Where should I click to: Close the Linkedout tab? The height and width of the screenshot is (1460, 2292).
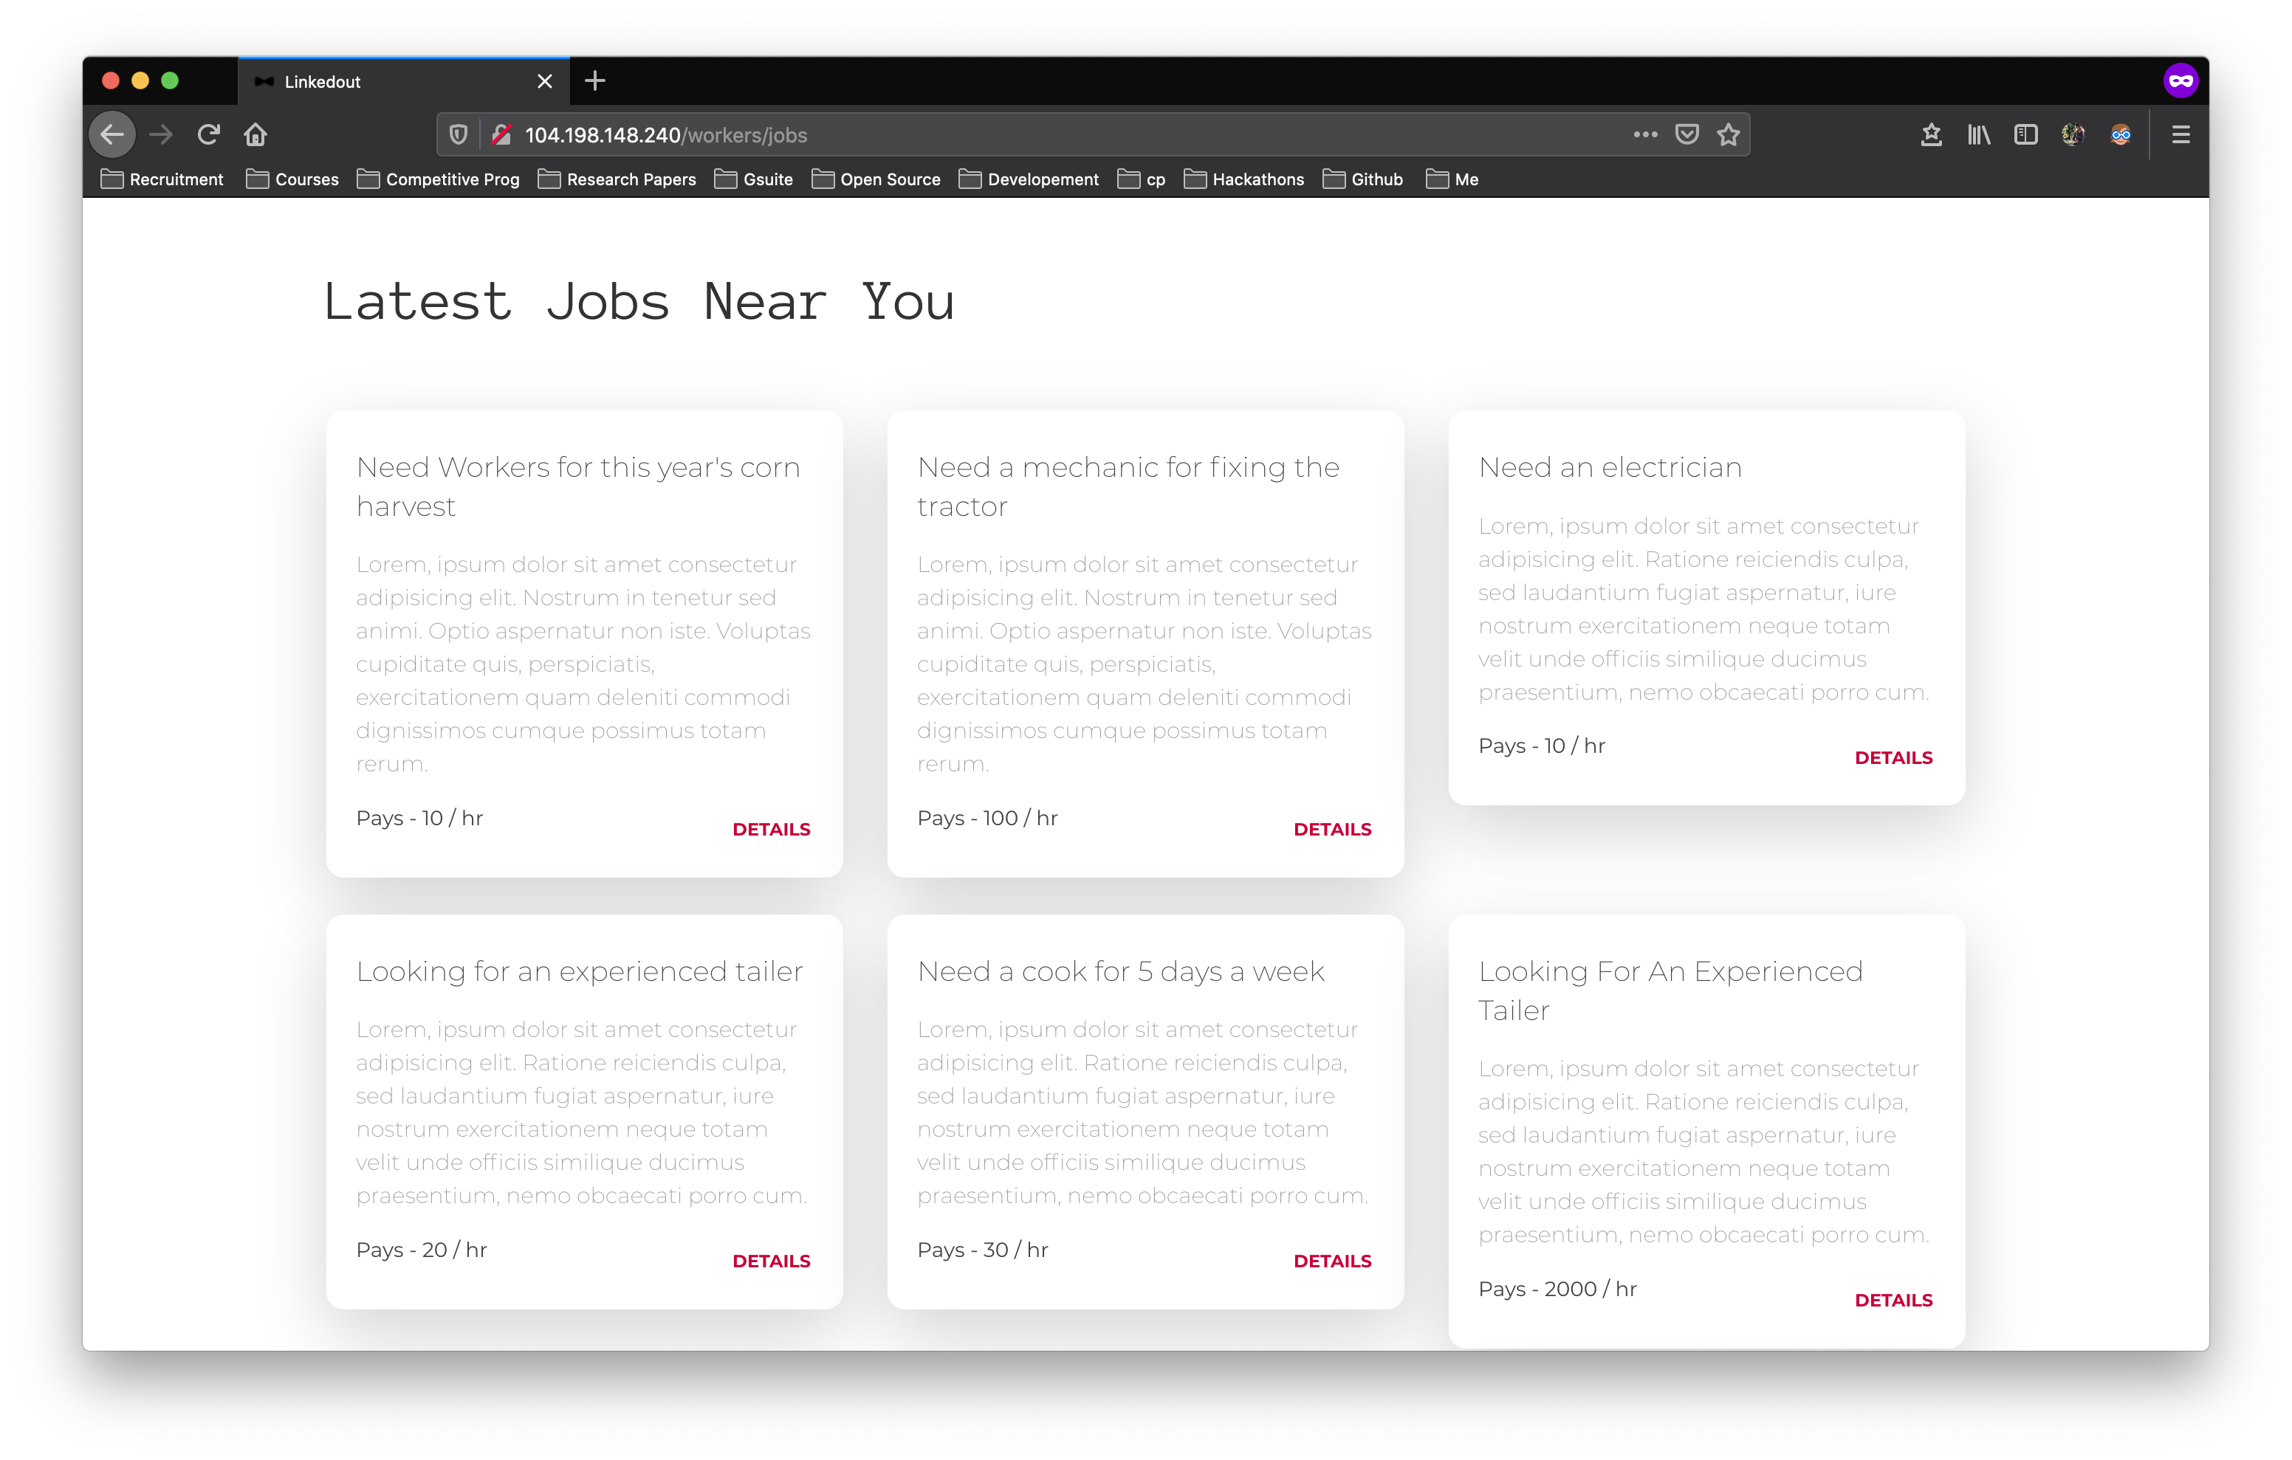544,82
